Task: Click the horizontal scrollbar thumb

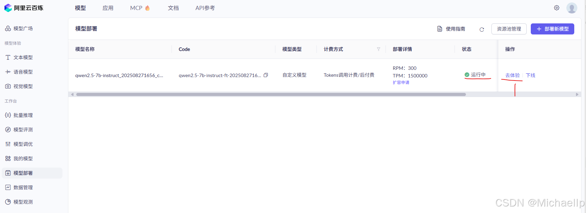Action: point(271,94)
